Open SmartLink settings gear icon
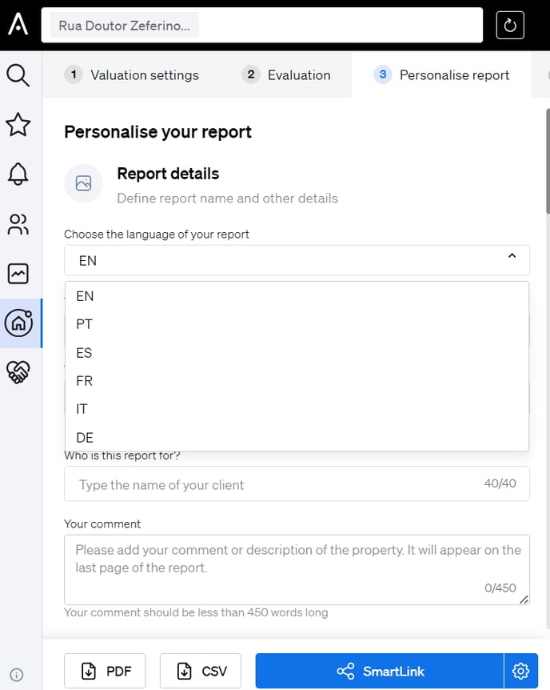 [x=520, y=671]
